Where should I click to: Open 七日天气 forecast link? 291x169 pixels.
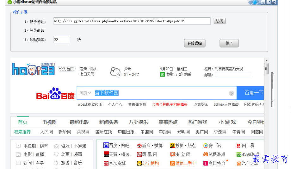[87, 74]
